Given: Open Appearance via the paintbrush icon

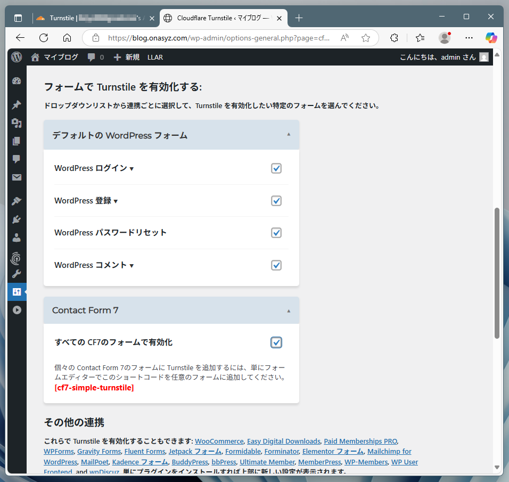Looking at the screenshot, I should tap(17, 201).
